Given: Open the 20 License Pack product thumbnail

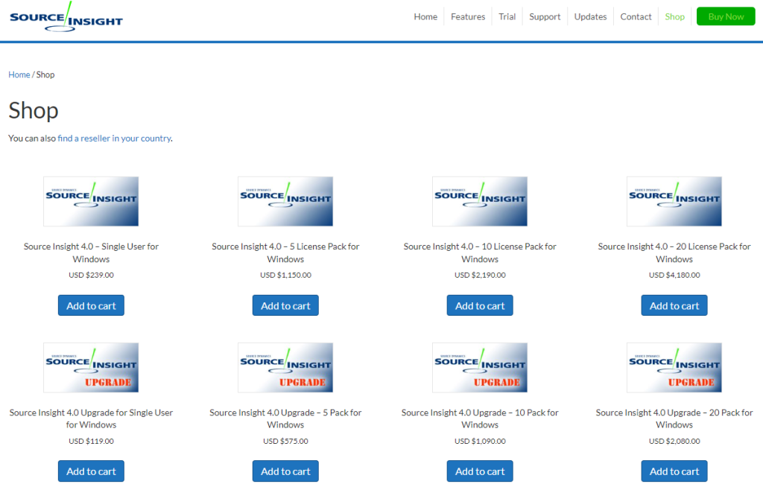Looking at the screenshot, I should click(674, 201).
